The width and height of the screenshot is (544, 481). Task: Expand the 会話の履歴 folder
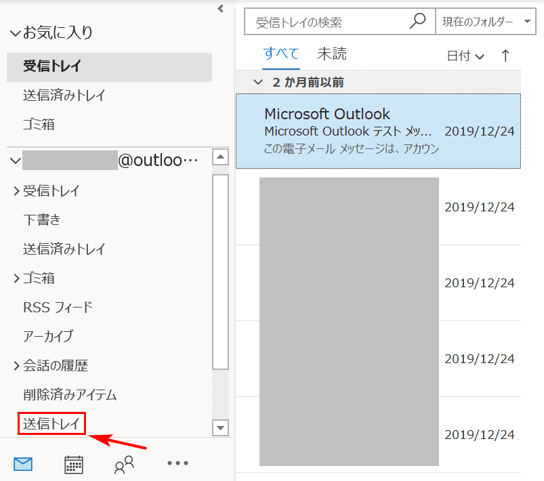tap(16, 366)
